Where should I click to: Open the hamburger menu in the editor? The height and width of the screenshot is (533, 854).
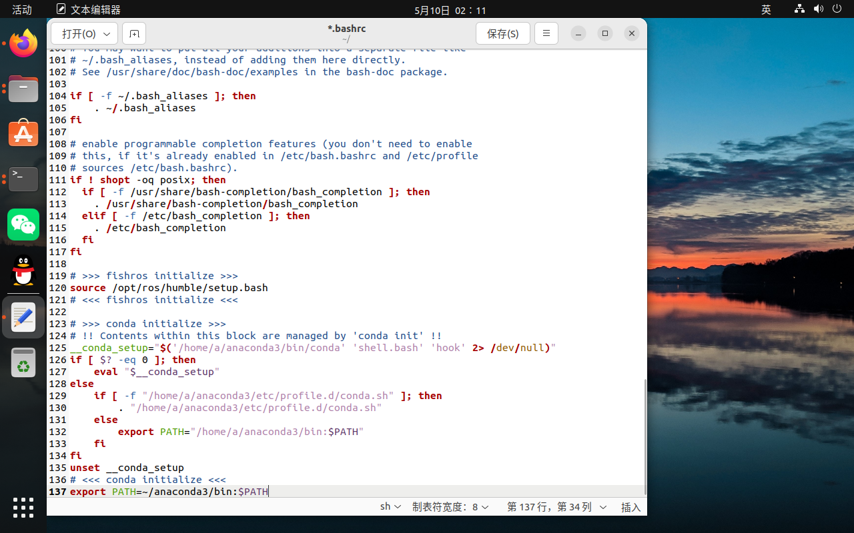(x=546, y=33)
